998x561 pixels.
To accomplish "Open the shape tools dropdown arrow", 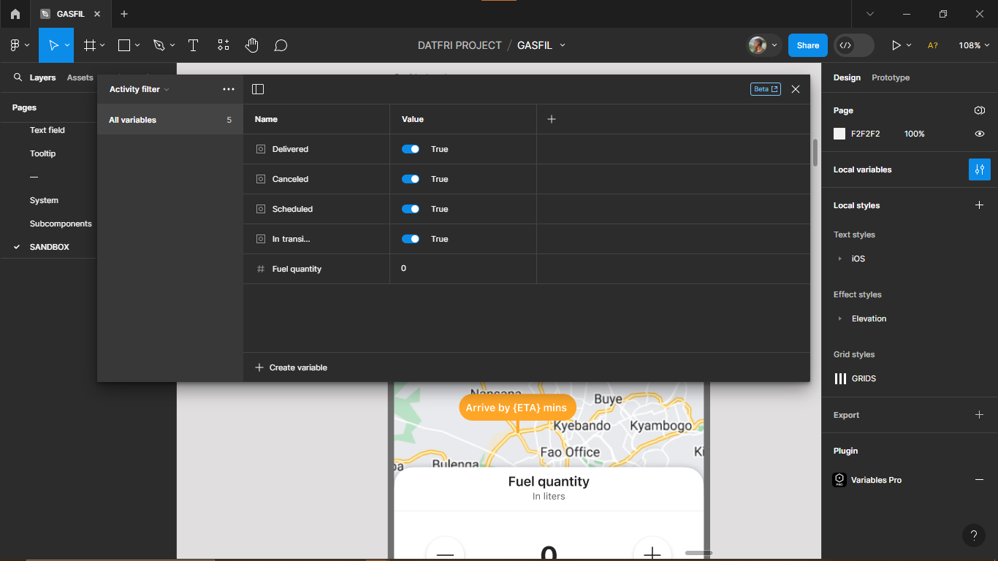I will (x=137, y=45).
